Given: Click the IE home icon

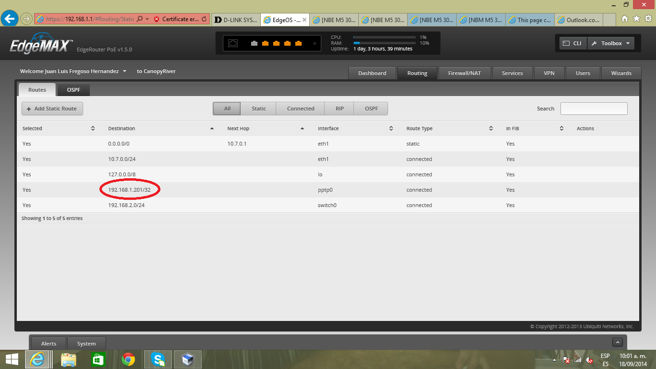Looking at the screenshot, I should click(625, 19).
